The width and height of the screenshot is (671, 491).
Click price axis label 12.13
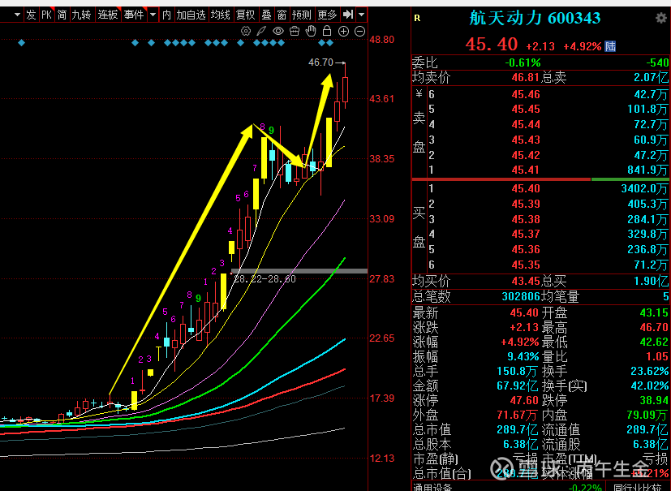coord(381,459)
